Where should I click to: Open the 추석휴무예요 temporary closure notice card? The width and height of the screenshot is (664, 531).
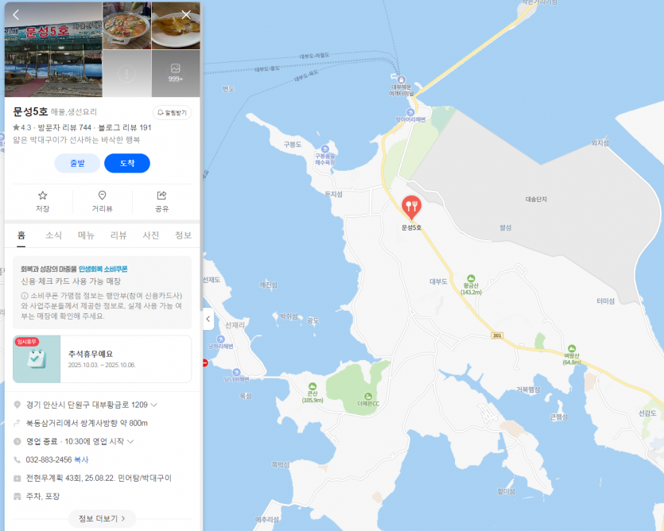102,359
